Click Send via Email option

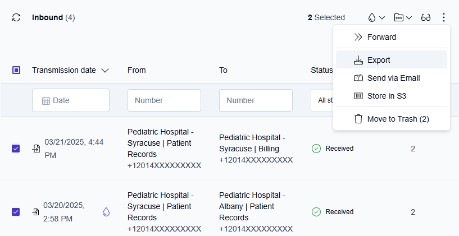click(x=393, y=78)
